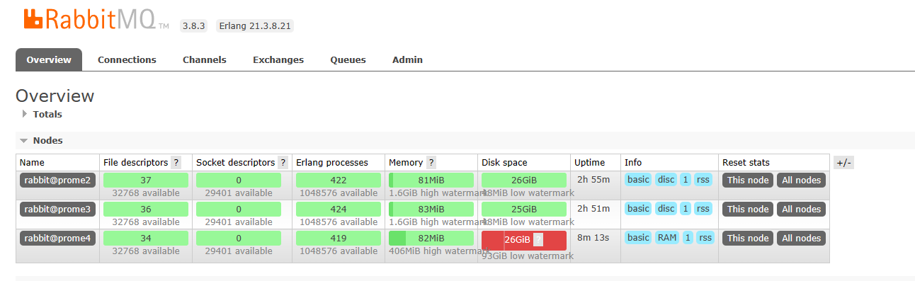Open node rabbit@prome4 details
This screenshot has width=915, height=281.
[x=57, y=238]
